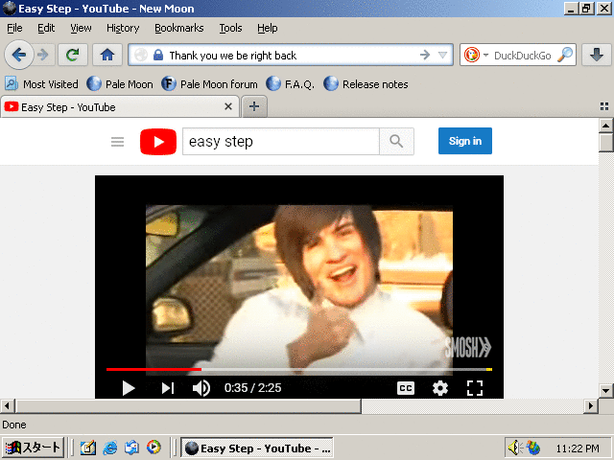Screen dimensions: 614x460
Task: Go back to the previous page
Action: tap(18, 55)
